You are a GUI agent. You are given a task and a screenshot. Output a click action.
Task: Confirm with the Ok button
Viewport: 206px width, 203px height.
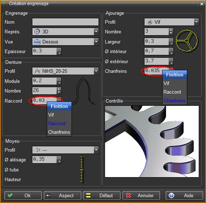[x=23, y=195]
